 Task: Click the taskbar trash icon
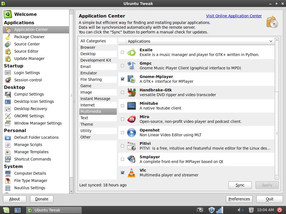251,210
